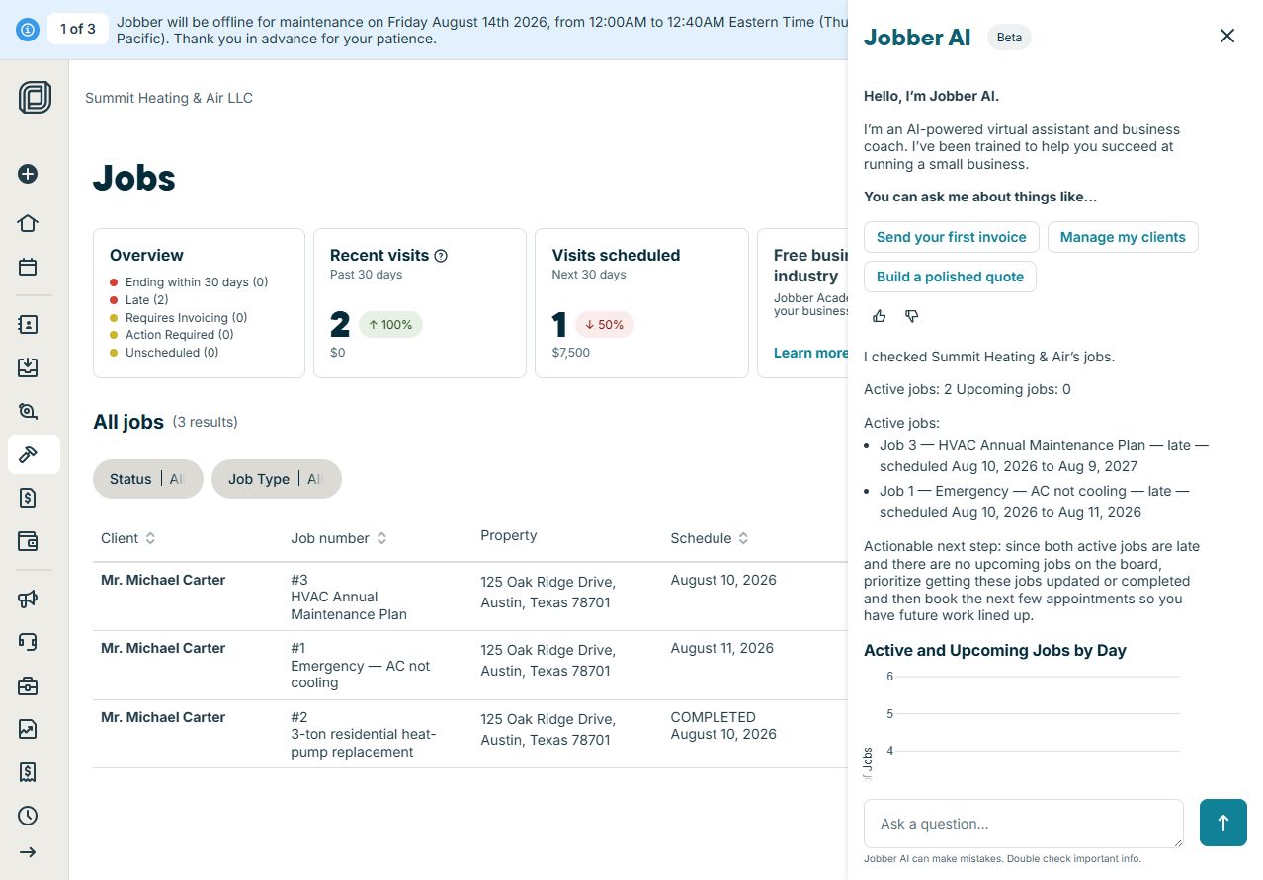Open job #2 heat-pump replacement row
The width and height of the screenshot is (1263, 880).
[469, 734]
